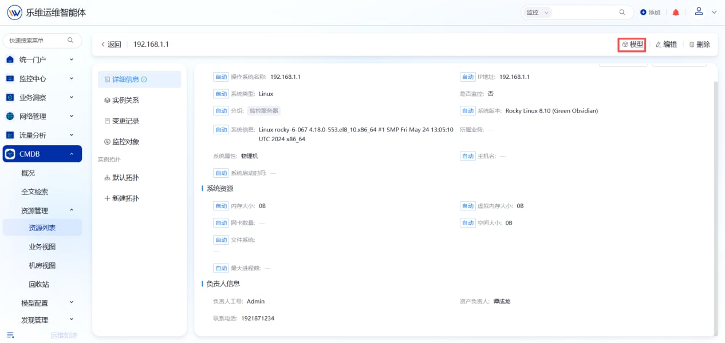Viewport: 725px width, 343px height.
Task: Click the 监控中心 monitor icon
Action: [x=10, y=78]
